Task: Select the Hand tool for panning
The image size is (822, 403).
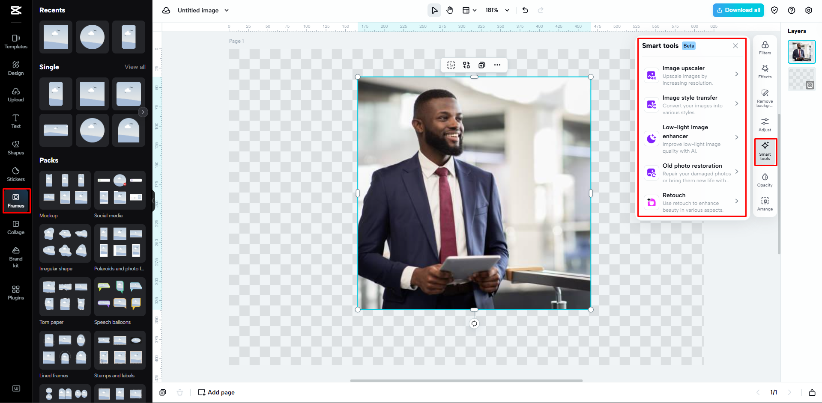Action: (x=449, y=10)
